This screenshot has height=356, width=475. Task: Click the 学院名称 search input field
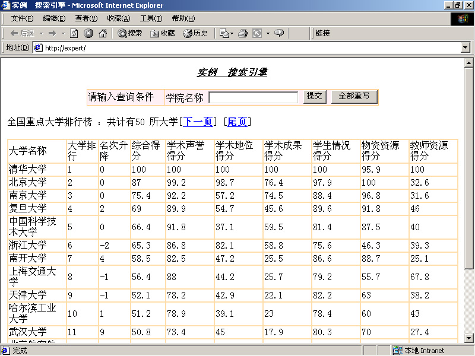click(x=254, y=97)
